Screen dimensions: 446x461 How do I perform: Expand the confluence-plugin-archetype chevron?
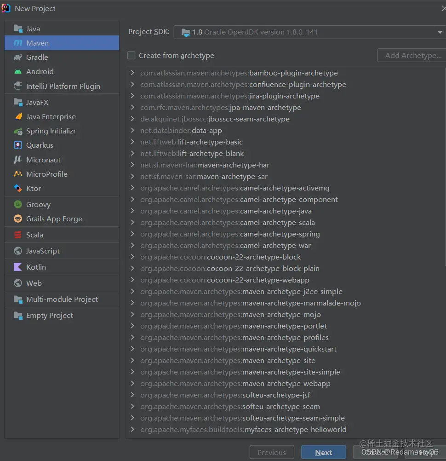(x=132, y=84)
